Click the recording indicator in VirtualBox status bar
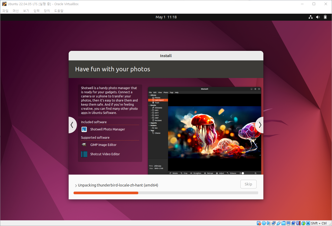Image resolution: width=332 pixels, height=226 pixels. coord(293,223)
